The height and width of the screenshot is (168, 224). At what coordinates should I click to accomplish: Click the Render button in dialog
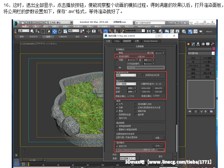click(160, 156)
